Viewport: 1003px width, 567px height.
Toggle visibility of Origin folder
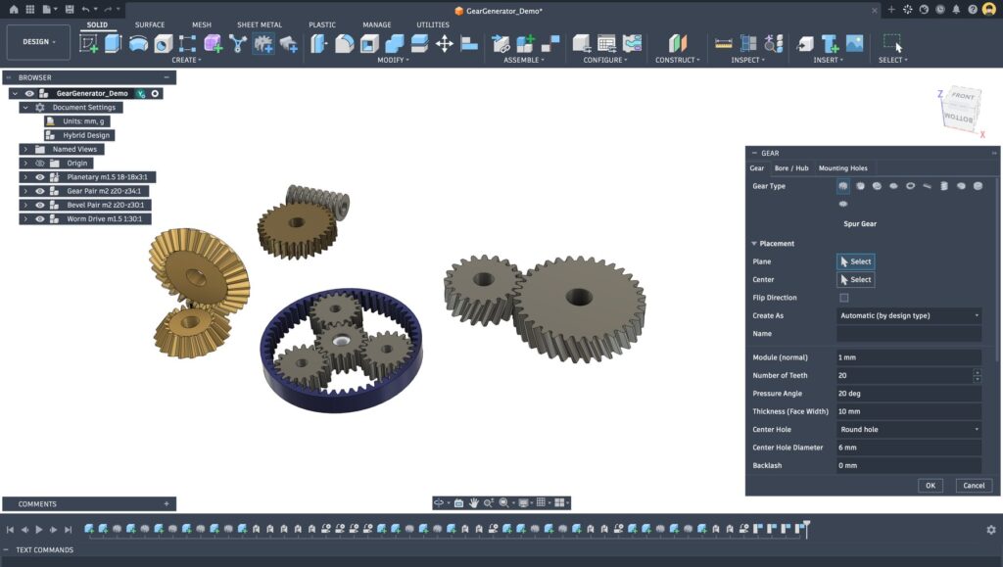[39, 163]
